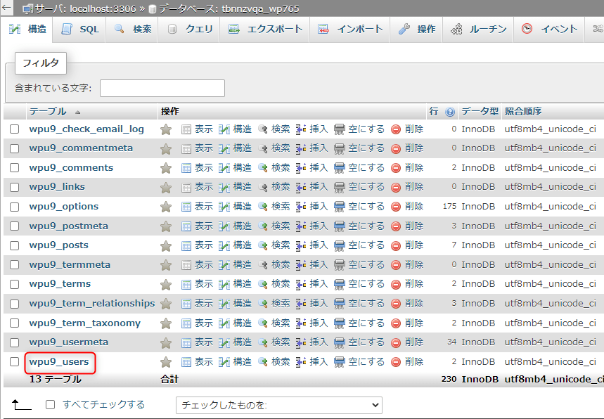Check the wpu9_commentmeta row checkbox
The image size is (604, 419).
click(14, 148)
